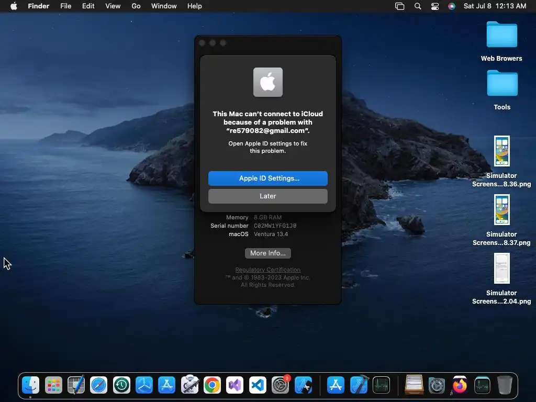Screen dimensions: 536x402
Task: Open the Edit menu
Action: tap(88, 6)
